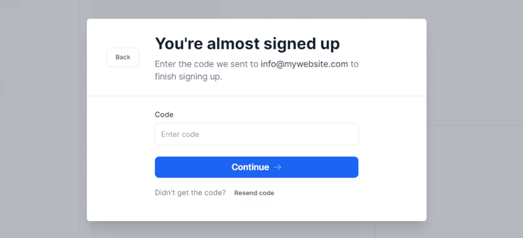Image resolution: width=523 pixels, height=238 pixels.
Task: Click the "Enter the code we sent to" text
Action: (206, 64)
